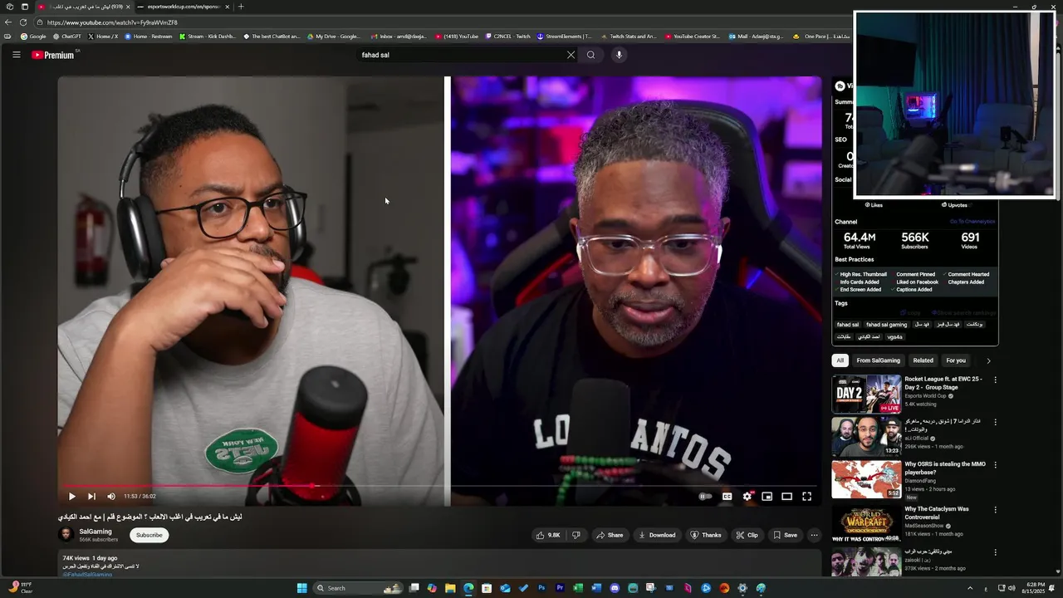Click the Windows taskbar Search box
The image size is (1063, 598).
pyautogui.click(x=358, y=588)
